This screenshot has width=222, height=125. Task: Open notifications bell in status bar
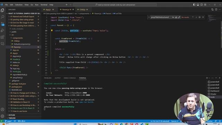click(220, 121)
